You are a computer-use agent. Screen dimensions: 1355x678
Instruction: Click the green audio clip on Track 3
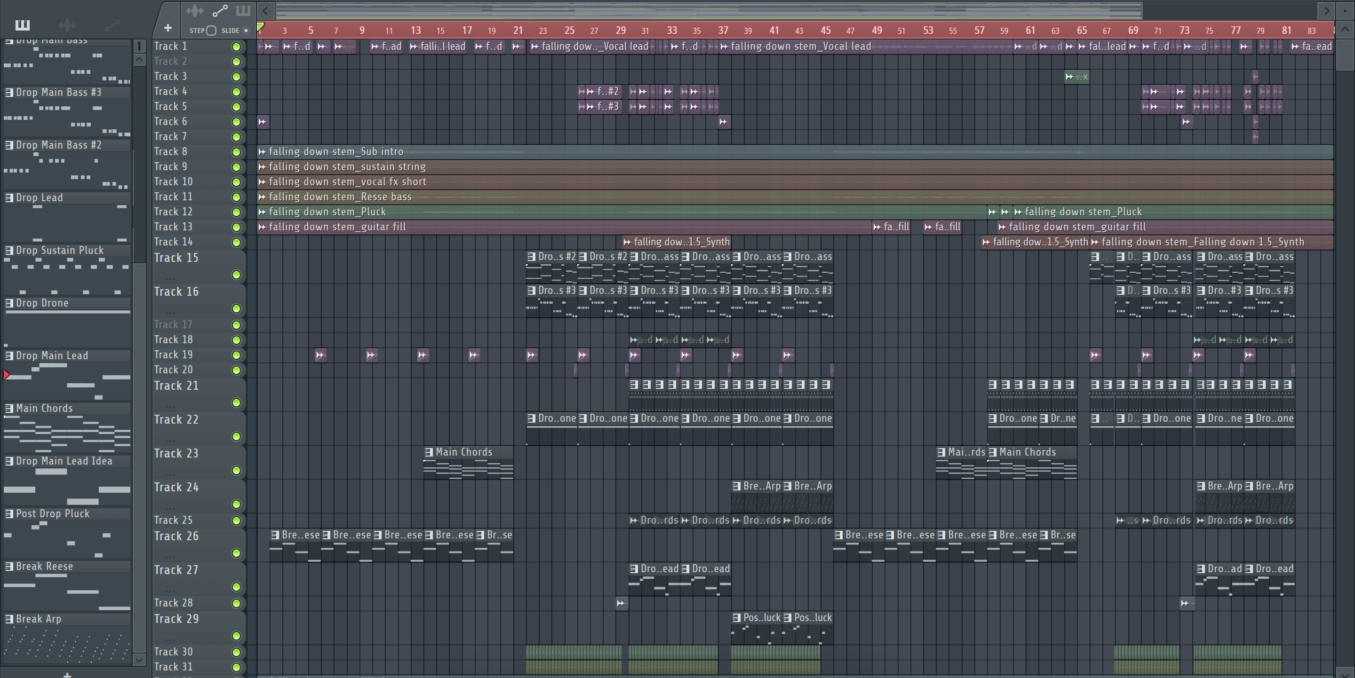pos(1076,77)
